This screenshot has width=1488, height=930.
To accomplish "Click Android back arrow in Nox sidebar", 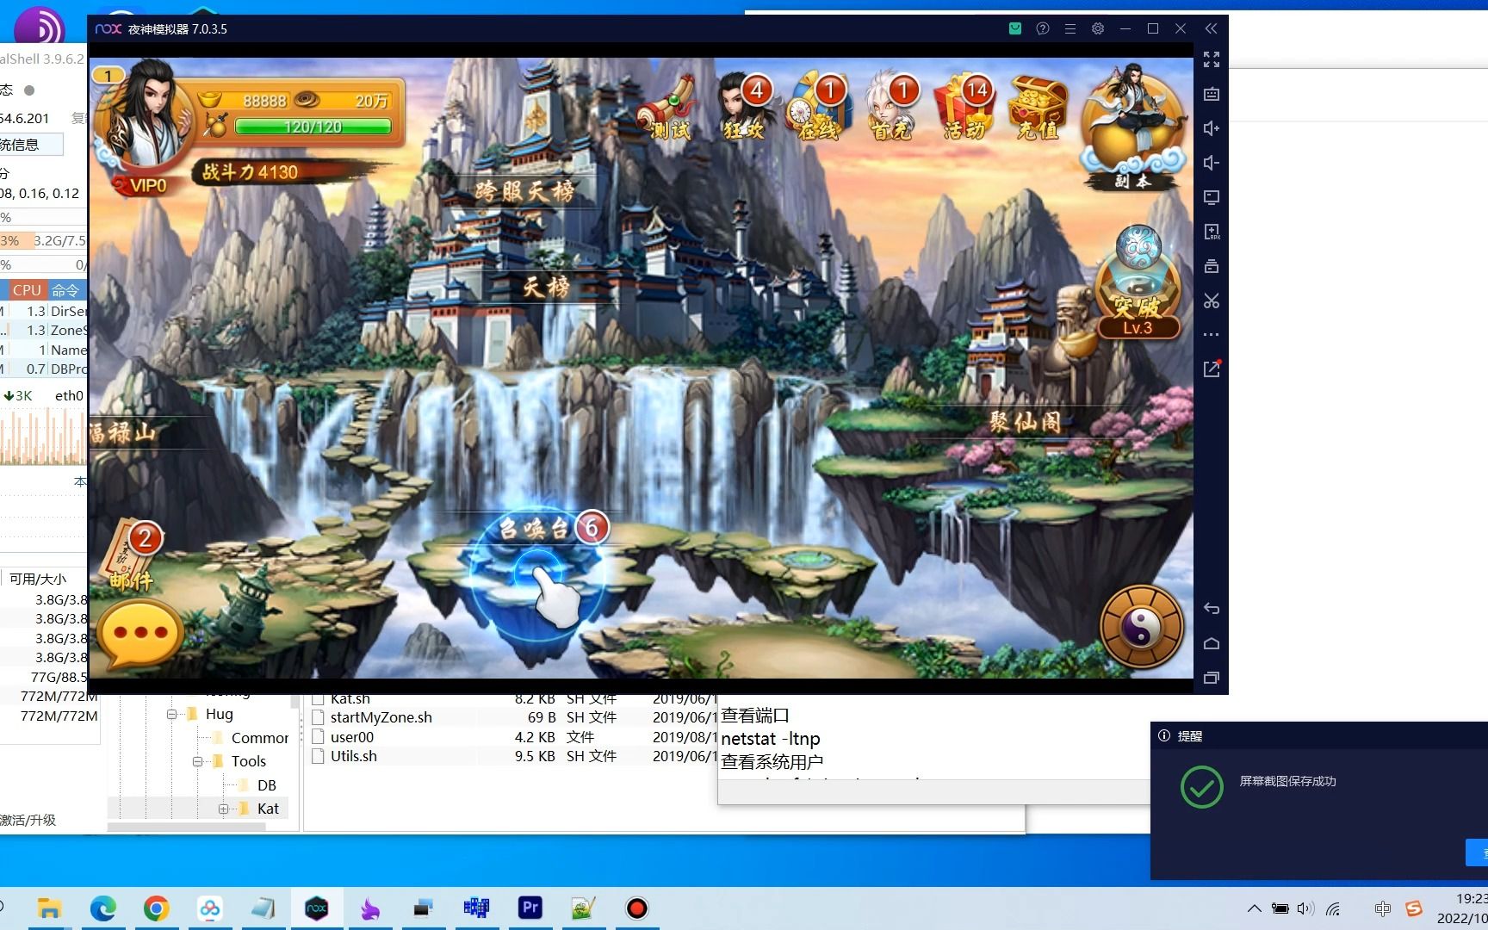I will point(1212,609).
